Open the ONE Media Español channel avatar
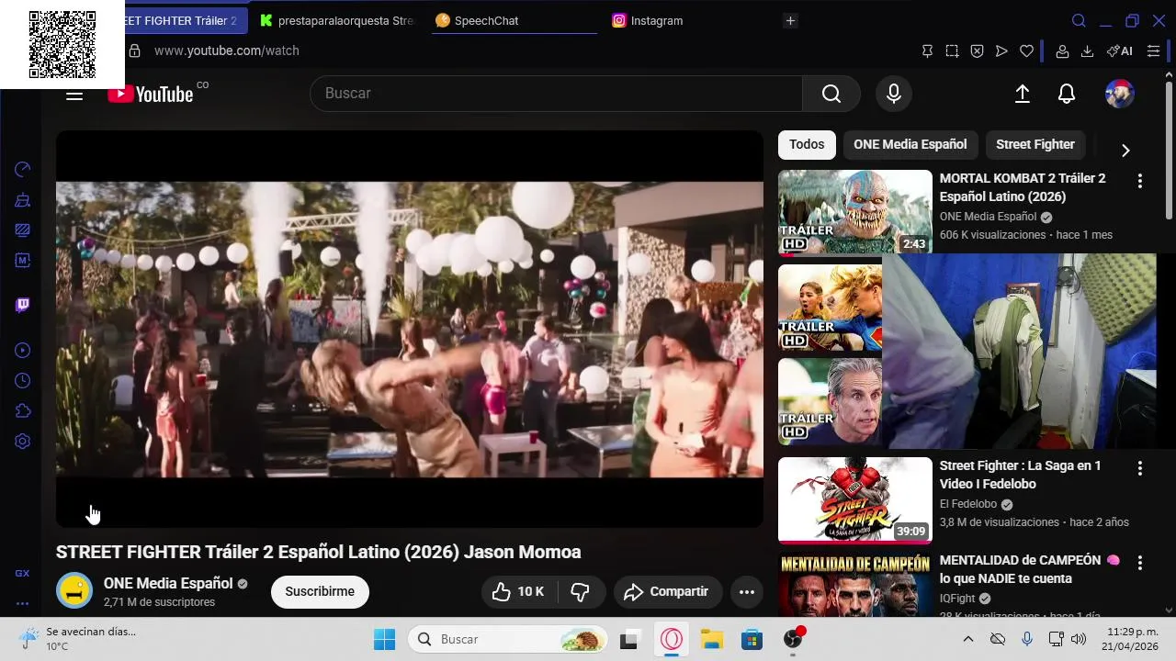Viewport: 1176px width, 661px height. (74, 591)
